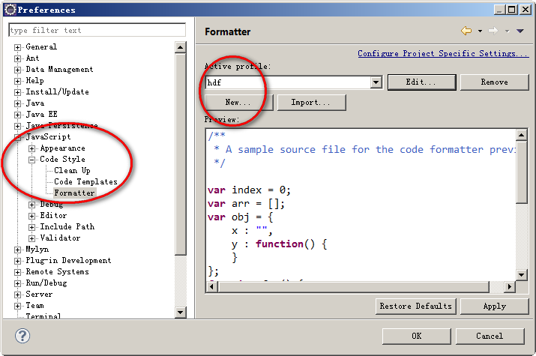This screenshot has width=536, height=356.
Task: Click the New... profile button
Action: click(238, 103)
